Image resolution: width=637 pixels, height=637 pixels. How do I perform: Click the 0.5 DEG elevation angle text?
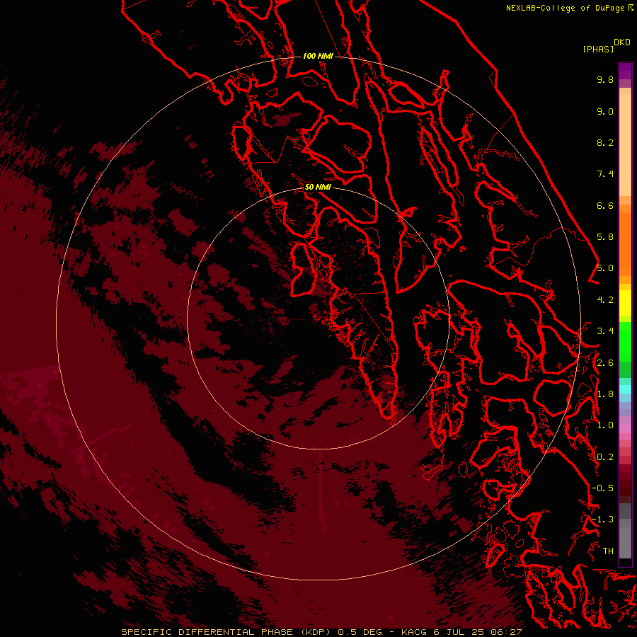360,632
